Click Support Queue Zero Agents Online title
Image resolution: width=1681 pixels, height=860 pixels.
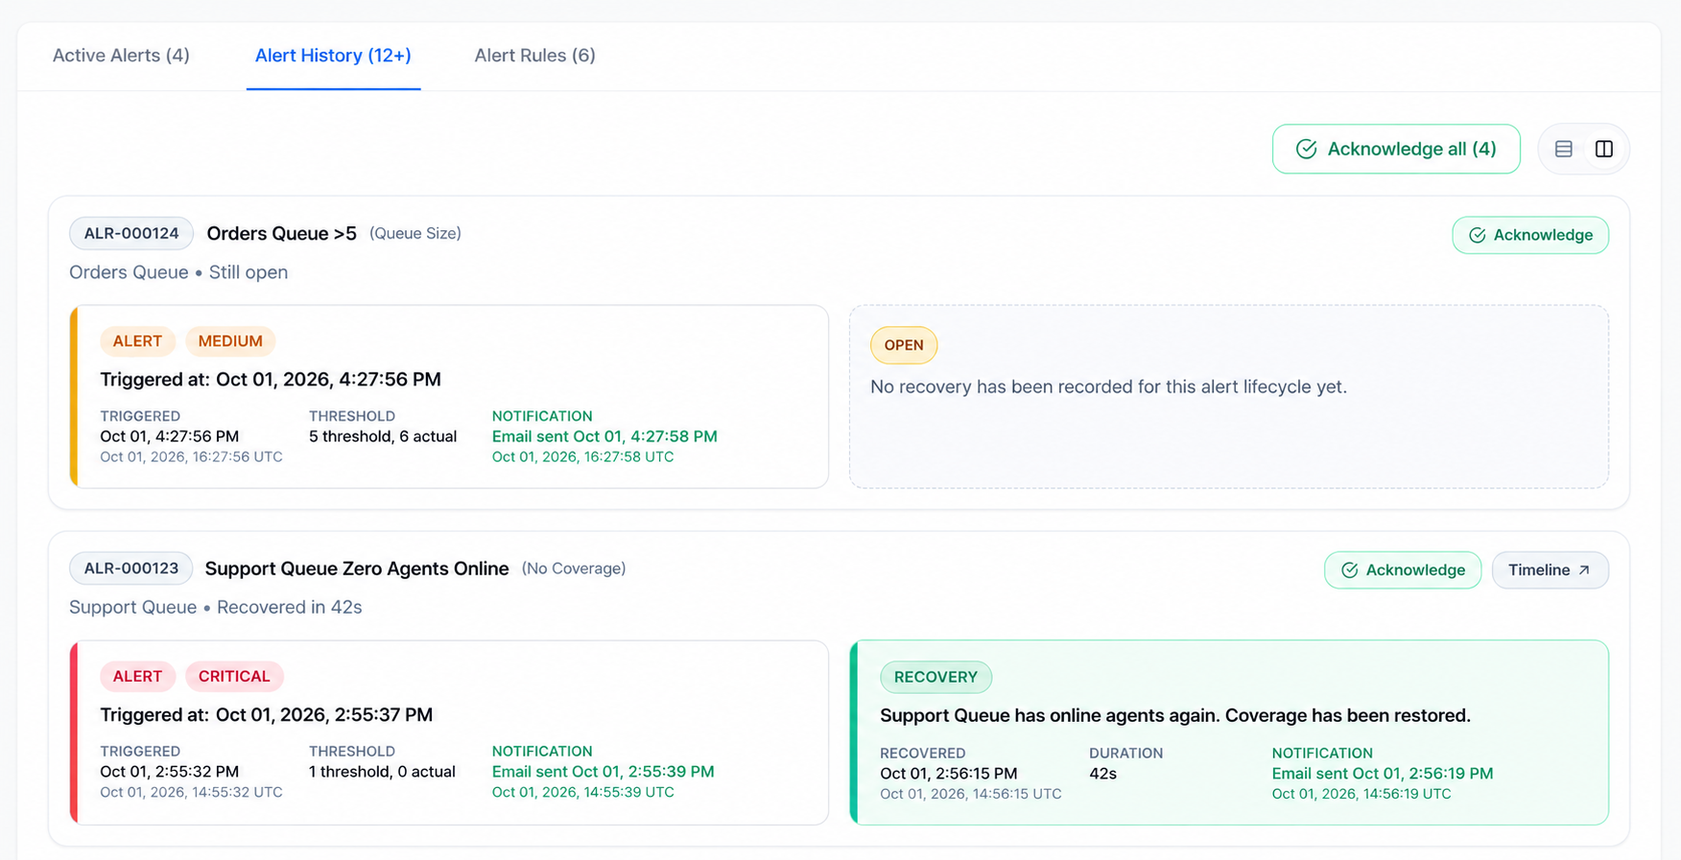tap(357, 569)
